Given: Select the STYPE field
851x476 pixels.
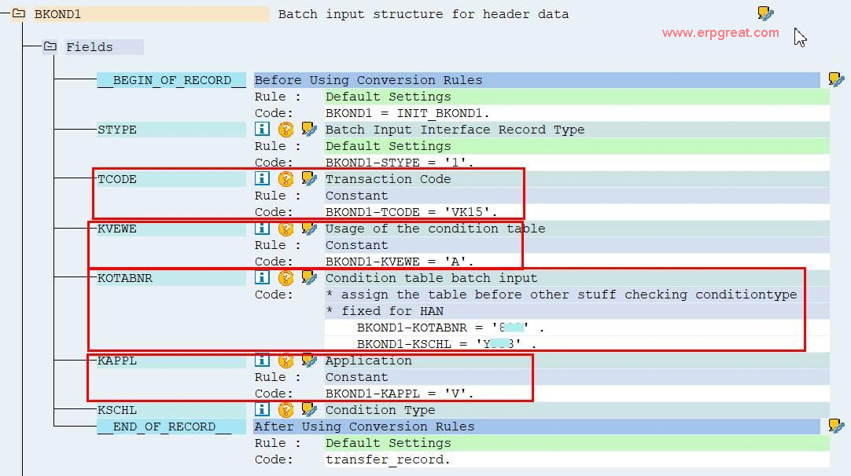Looking at the screenshot, I should [171, 130].
